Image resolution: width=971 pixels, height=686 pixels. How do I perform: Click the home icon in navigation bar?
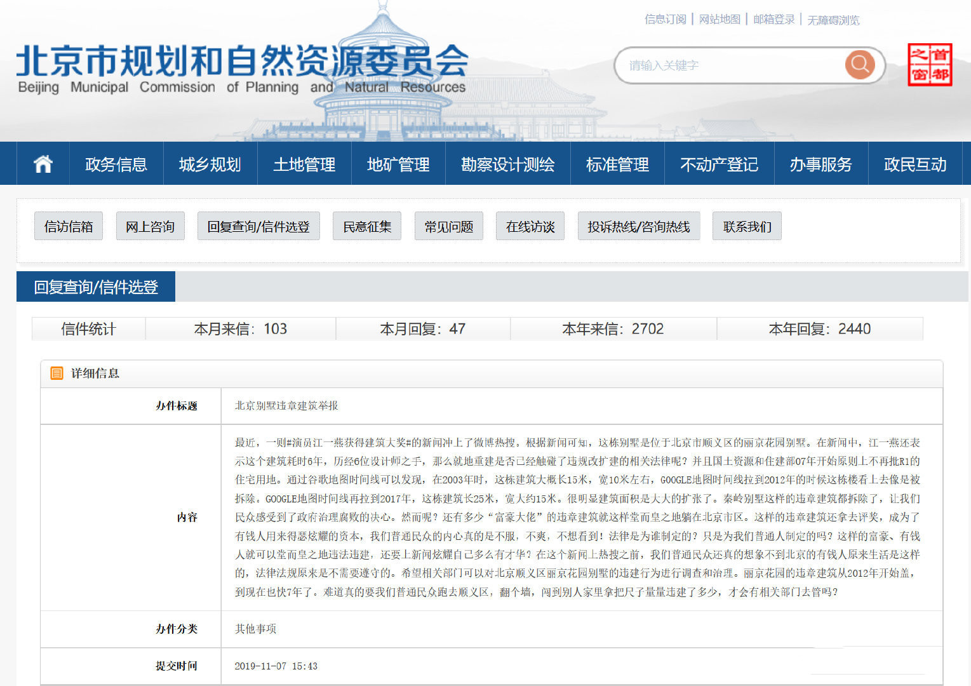[x=43, y=164]
